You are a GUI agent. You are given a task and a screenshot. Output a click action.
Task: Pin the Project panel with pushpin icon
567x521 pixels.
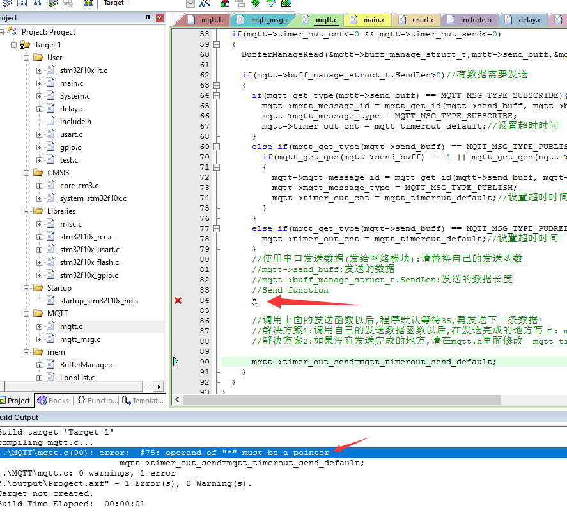click(x=148, y=18)
